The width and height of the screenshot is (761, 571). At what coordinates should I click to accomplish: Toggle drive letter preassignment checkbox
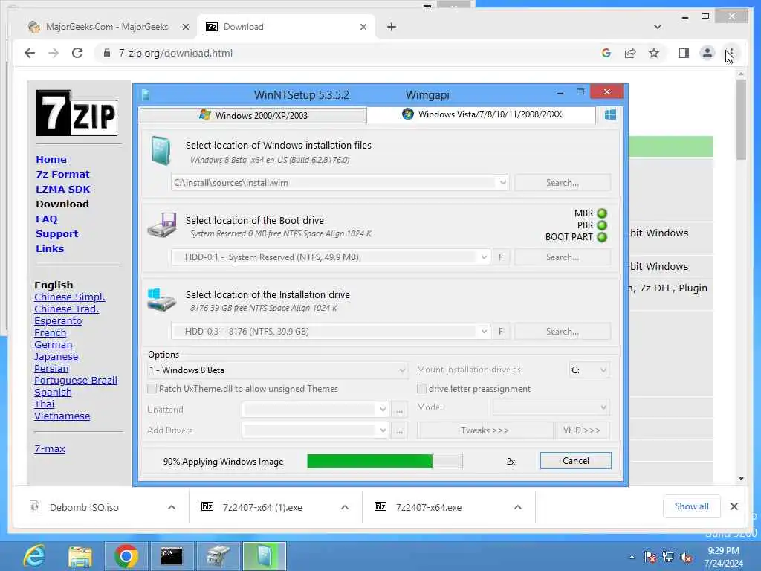421,388
